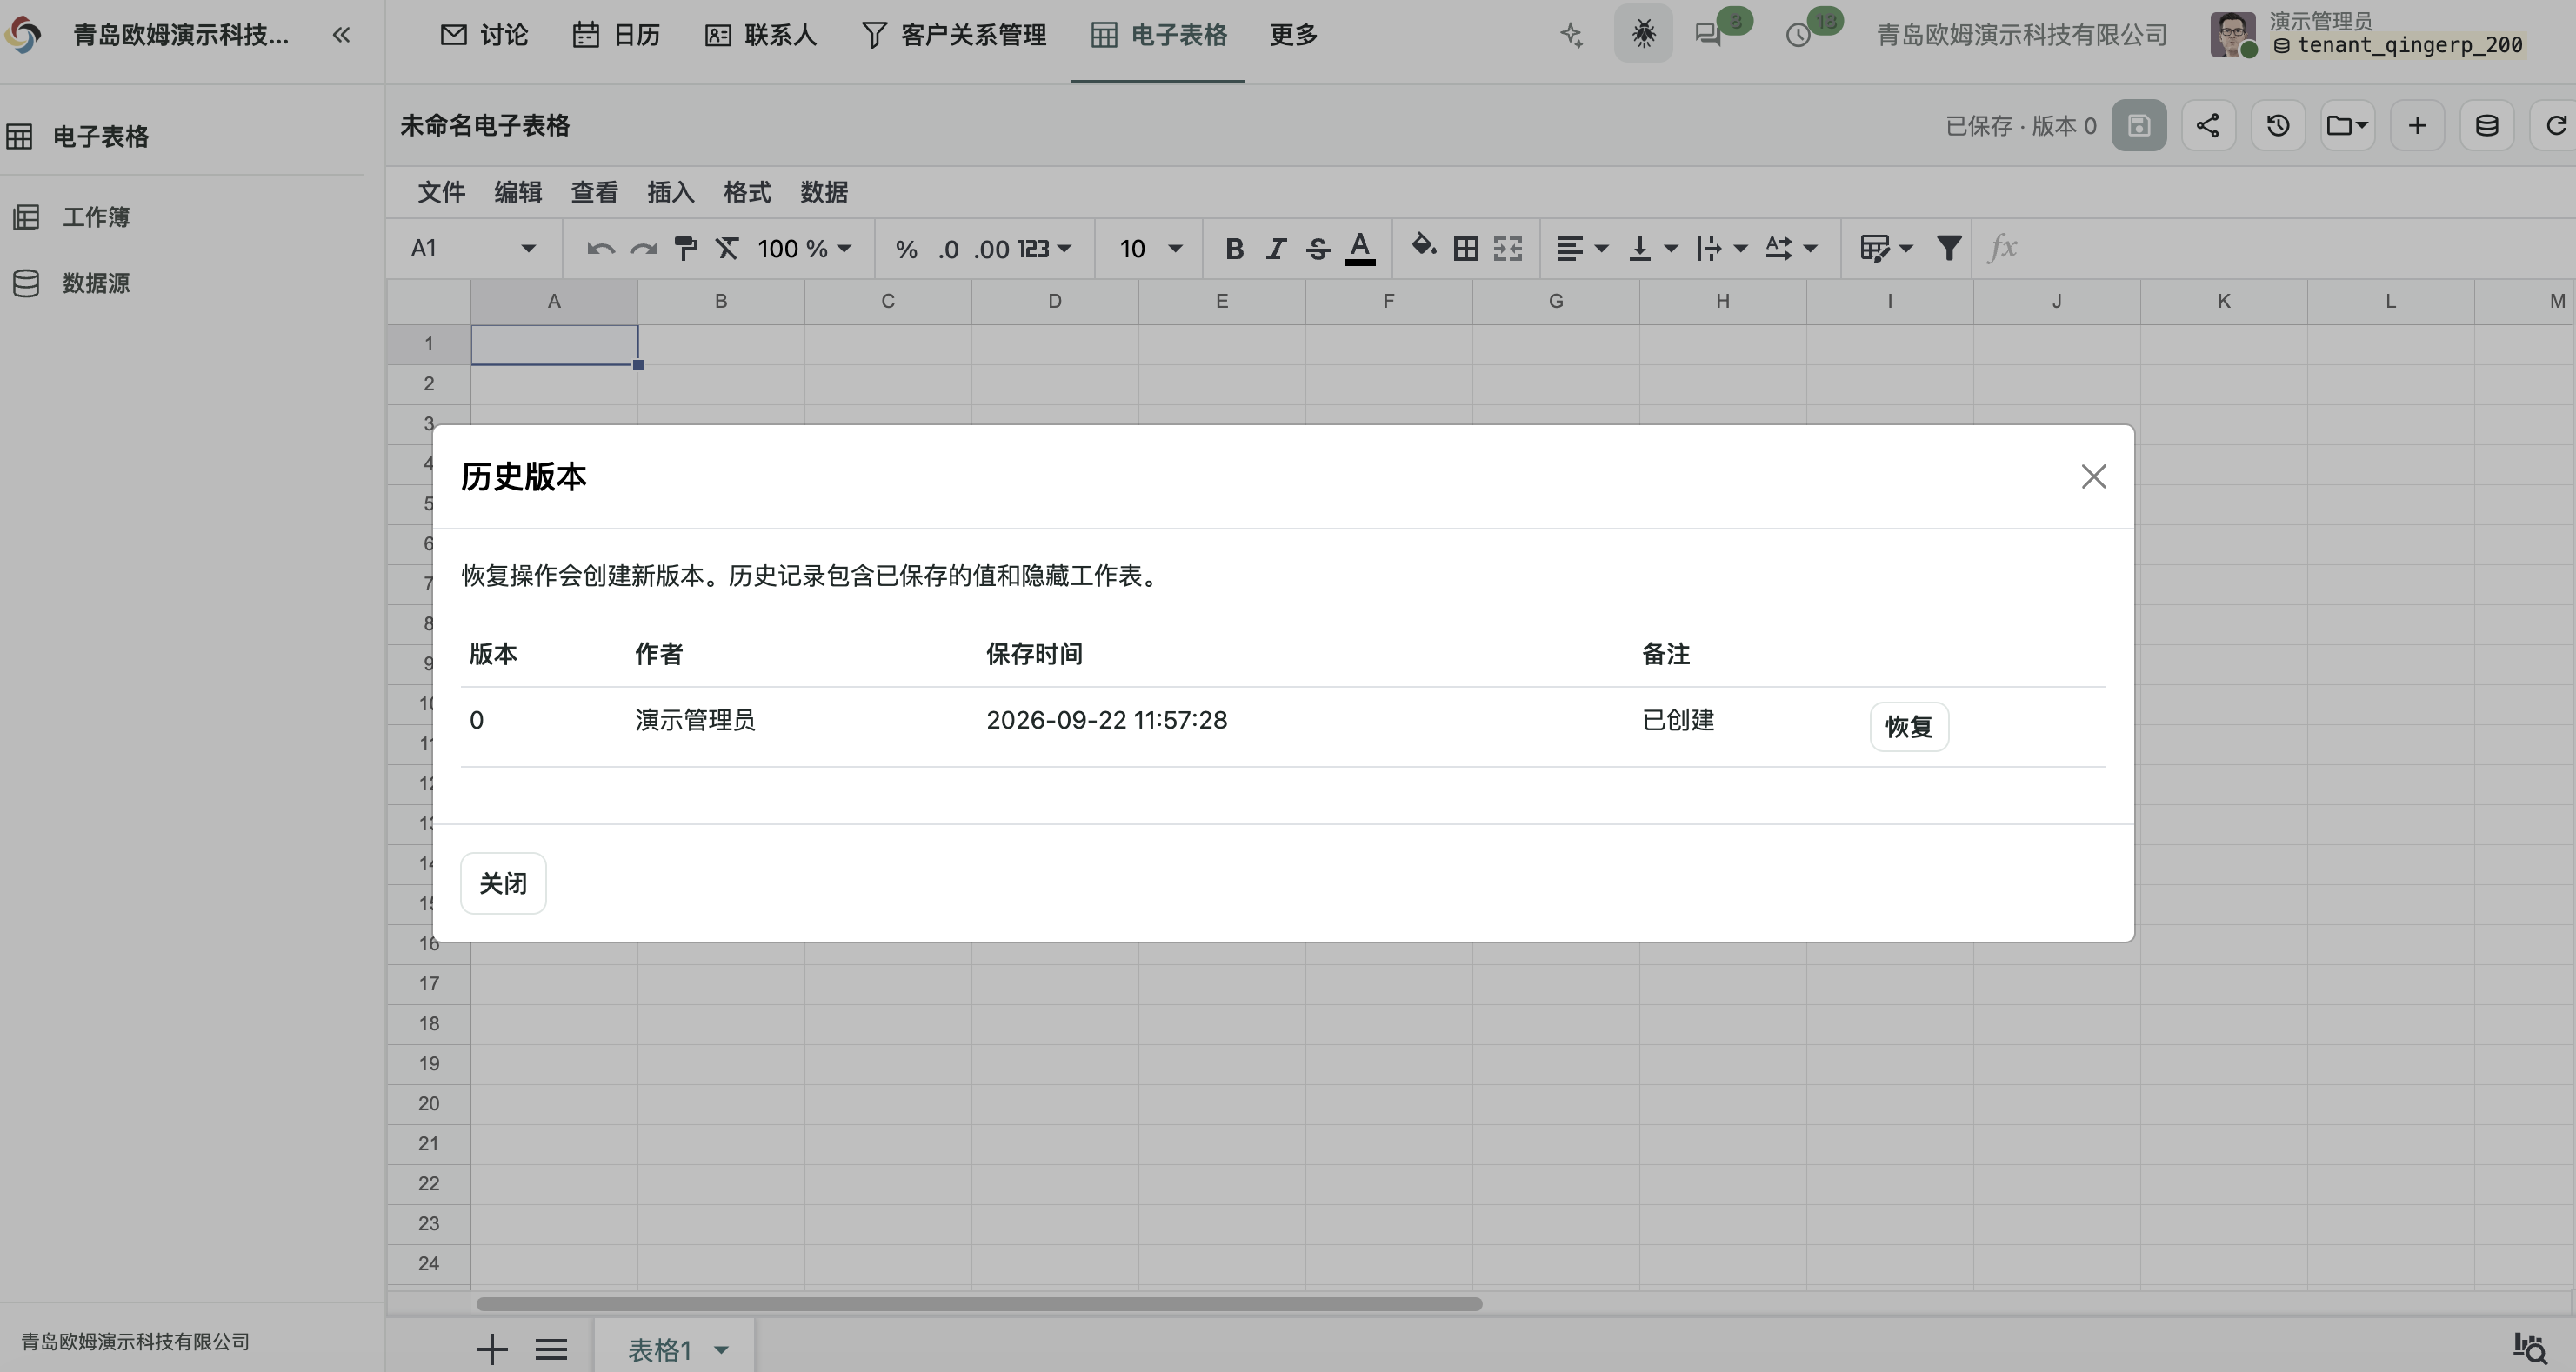Screen dimensions: 2576x1372
Task: Open the 插入 menu
Action: coord(670,192)
